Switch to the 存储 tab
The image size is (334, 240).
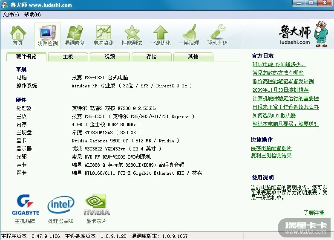152,57
